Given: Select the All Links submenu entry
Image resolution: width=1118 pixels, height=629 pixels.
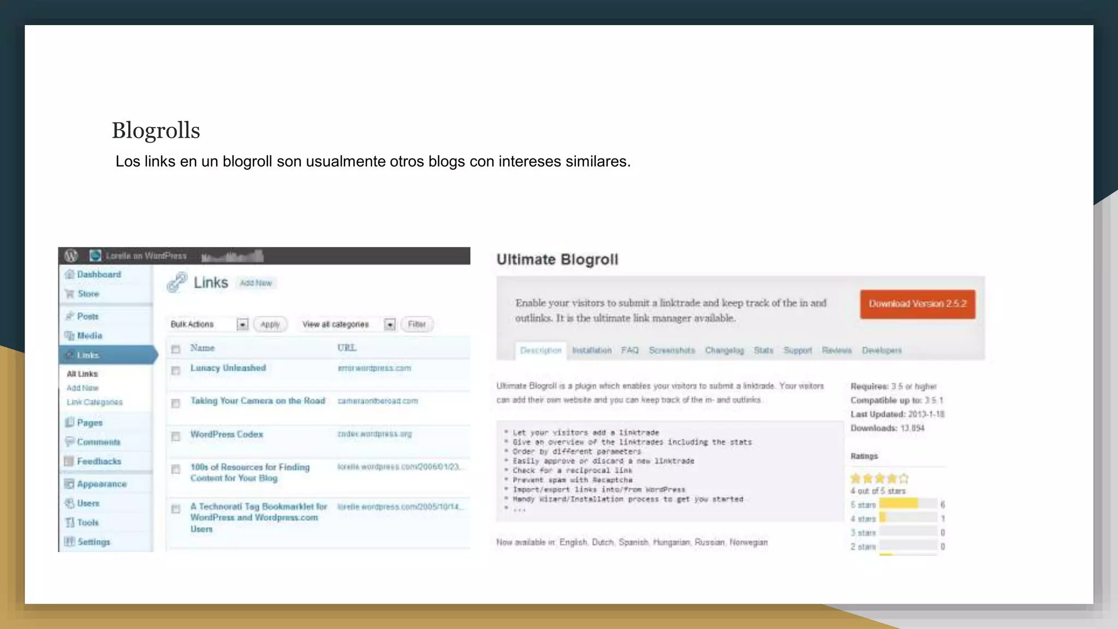Looking at the screenshot, I should pyautogui.click(x=82, y=373).
